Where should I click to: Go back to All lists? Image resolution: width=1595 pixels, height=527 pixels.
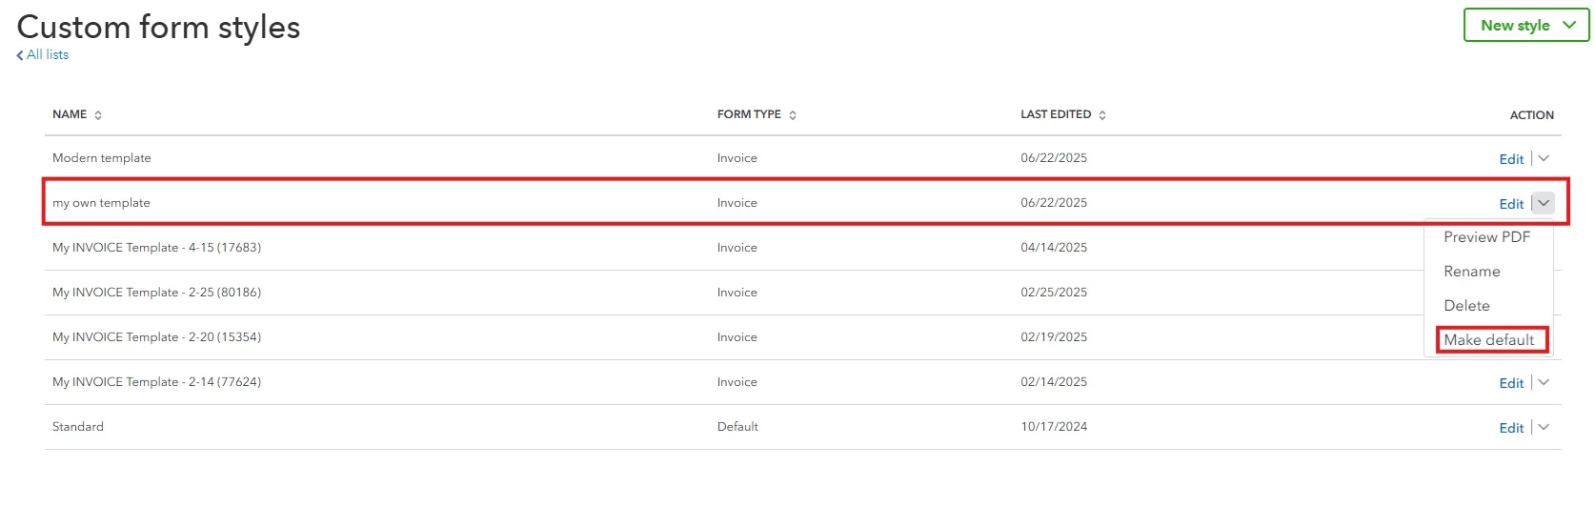tap(48, 55)
